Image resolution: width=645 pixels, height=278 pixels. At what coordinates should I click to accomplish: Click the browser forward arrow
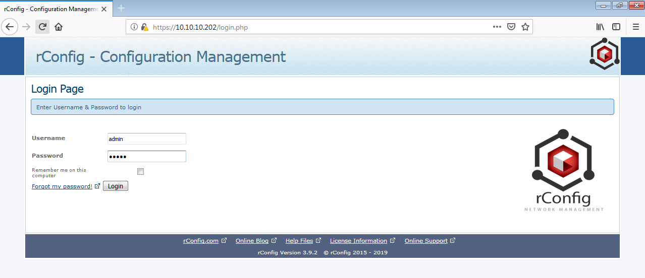tap(26, 27)
